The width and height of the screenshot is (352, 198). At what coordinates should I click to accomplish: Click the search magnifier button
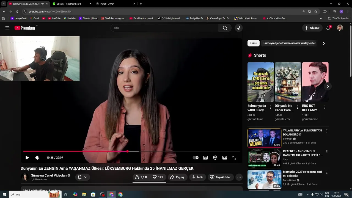pos(225,28)
